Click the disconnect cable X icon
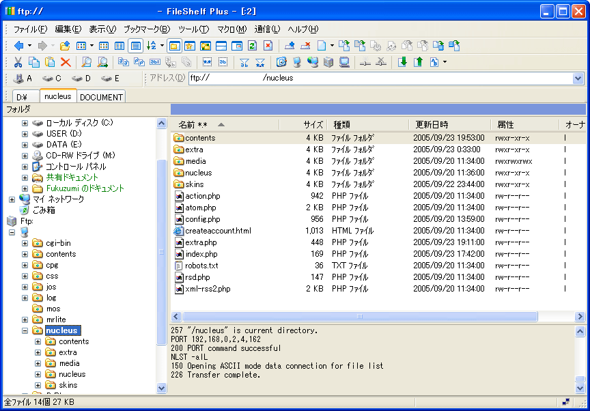Screen dimensions: 590x411 (381, 62)
